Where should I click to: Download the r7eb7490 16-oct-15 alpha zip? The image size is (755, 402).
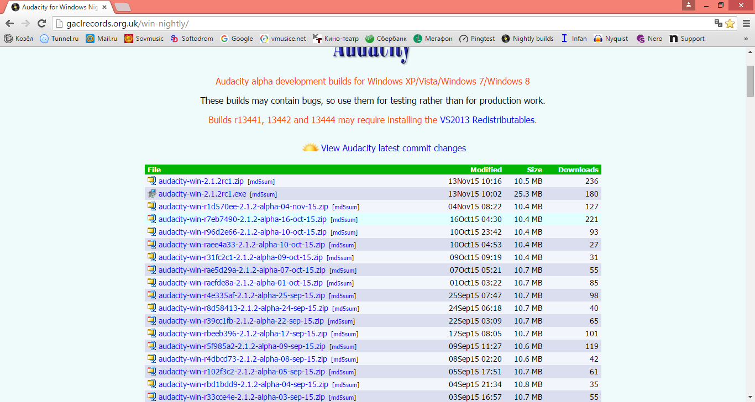point(243,219)
